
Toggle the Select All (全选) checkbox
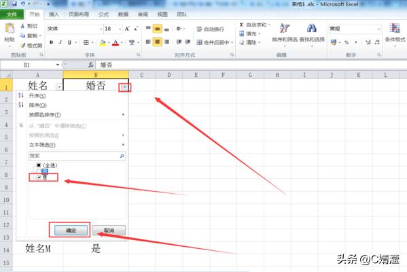click(x=39, y=165)
